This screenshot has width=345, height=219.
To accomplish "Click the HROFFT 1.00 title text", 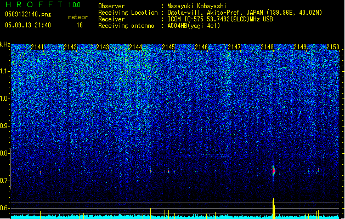I will [x=43, y=4].
